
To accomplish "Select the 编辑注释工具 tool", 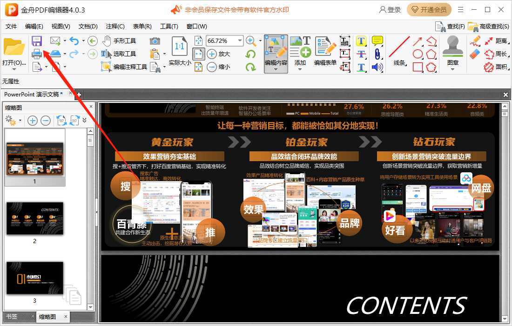I will (124, 67).
